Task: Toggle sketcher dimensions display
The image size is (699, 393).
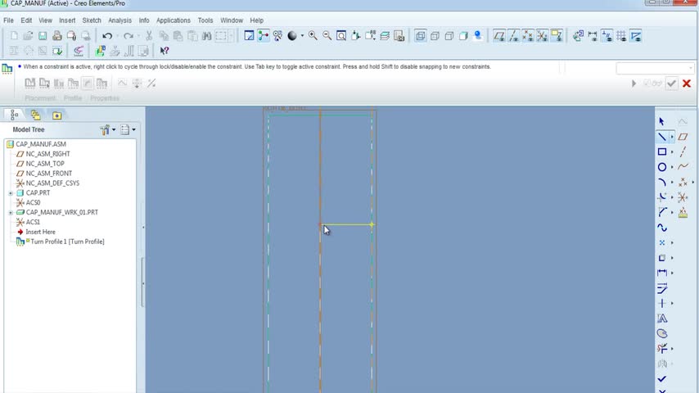Action: (x=593, y=36)
